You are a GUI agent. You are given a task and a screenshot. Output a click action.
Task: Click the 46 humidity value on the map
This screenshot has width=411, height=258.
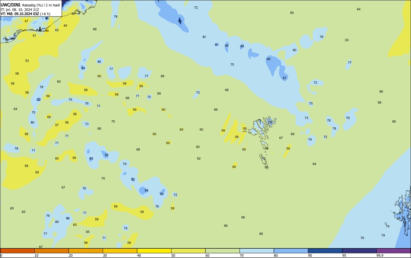click(47, 31)
